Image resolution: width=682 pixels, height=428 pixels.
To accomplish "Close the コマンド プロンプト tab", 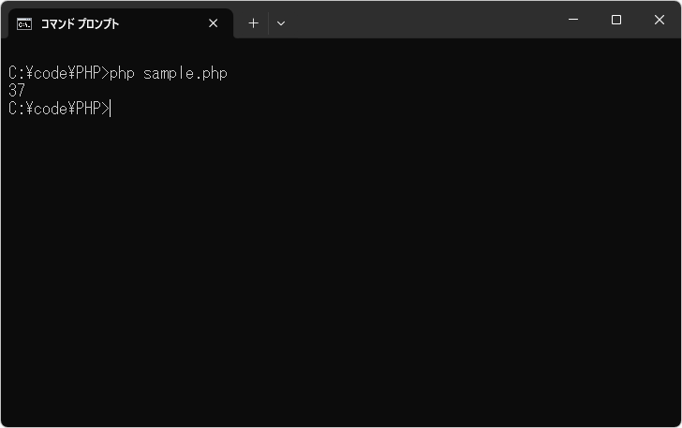I will tap(214, 23).
